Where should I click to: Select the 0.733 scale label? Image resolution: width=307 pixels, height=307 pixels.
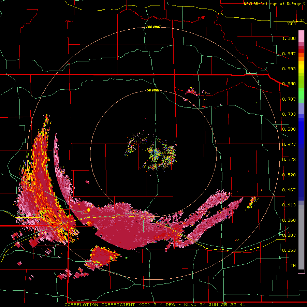point(289,114)
